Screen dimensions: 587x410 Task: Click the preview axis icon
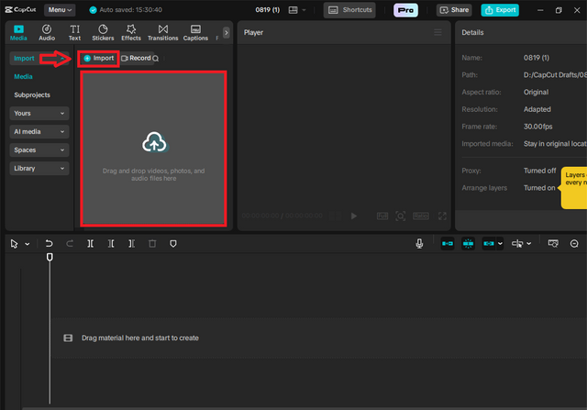(517, 244)
